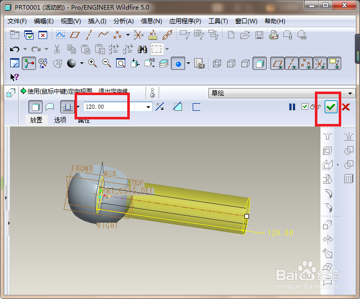This screenshot has height=299, width=360.
Task: Open the depth option type dropdown
Action: [x=78, y=107]
